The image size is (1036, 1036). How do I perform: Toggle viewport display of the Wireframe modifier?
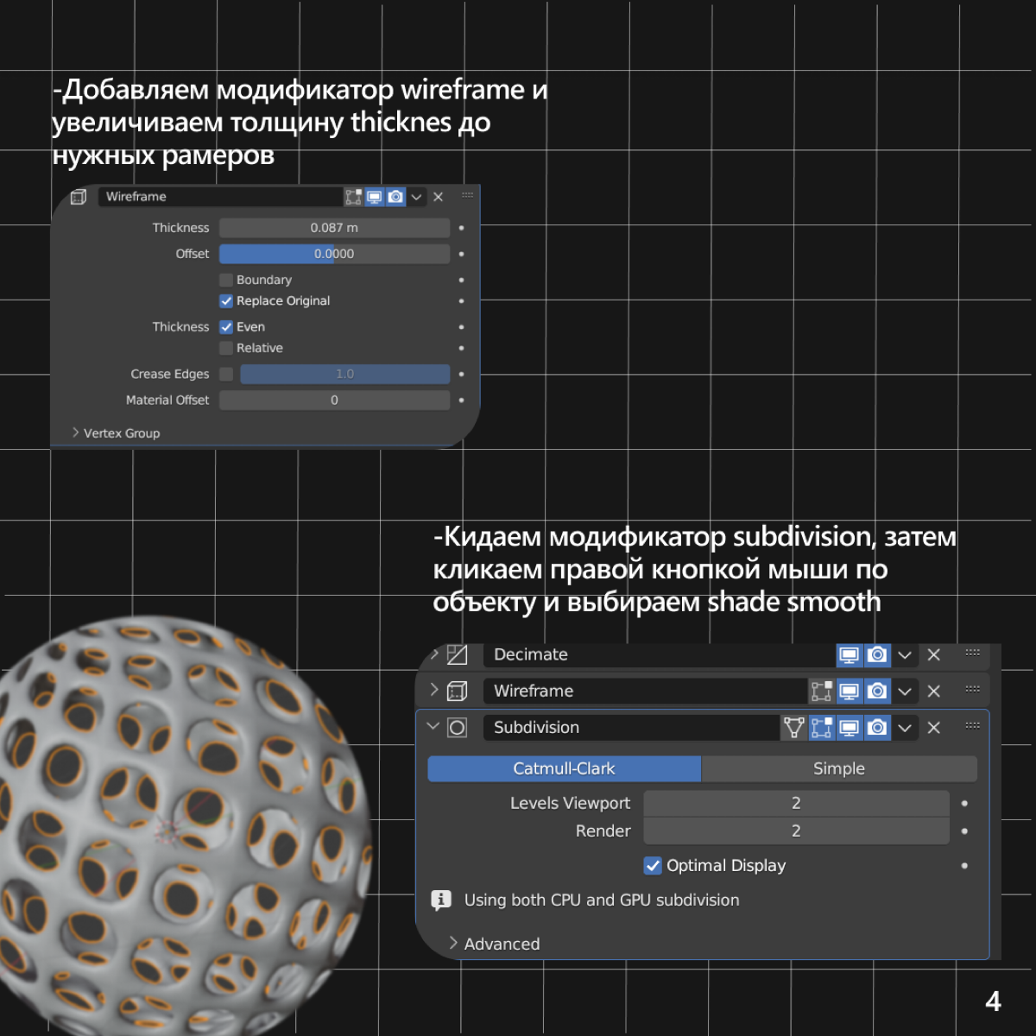[x=374, y=197]
